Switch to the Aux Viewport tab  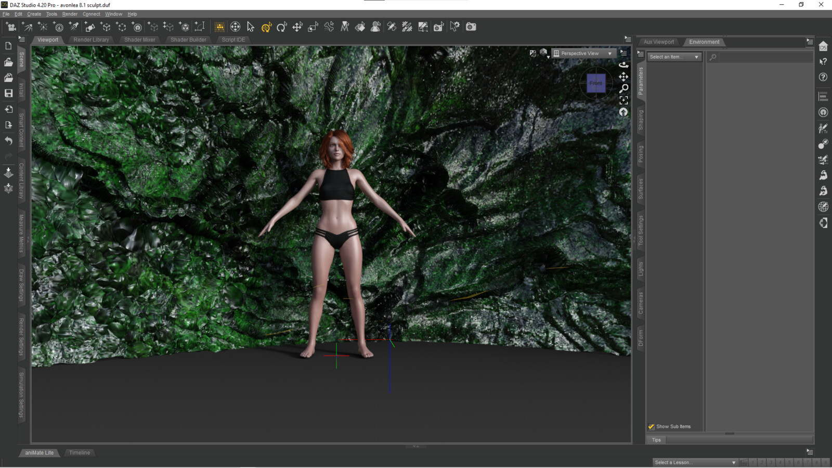[658, 42]
